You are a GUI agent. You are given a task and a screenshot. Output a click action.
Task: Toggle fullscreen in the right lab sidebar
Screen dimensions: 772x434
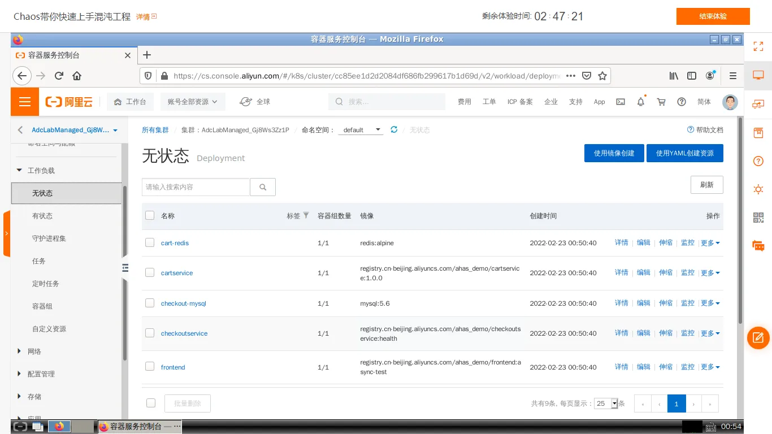[x=758, y=46]
